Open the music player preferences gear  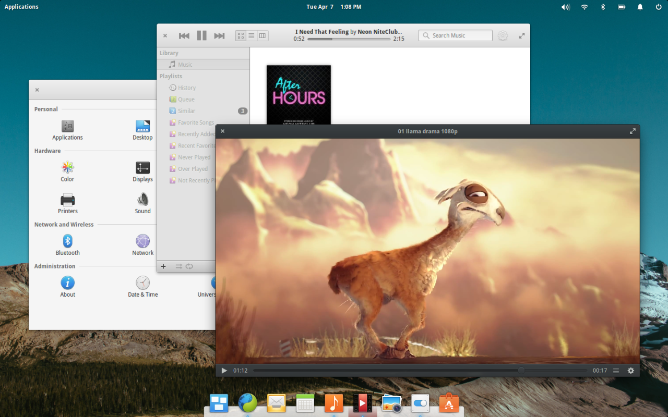[502, 35]
